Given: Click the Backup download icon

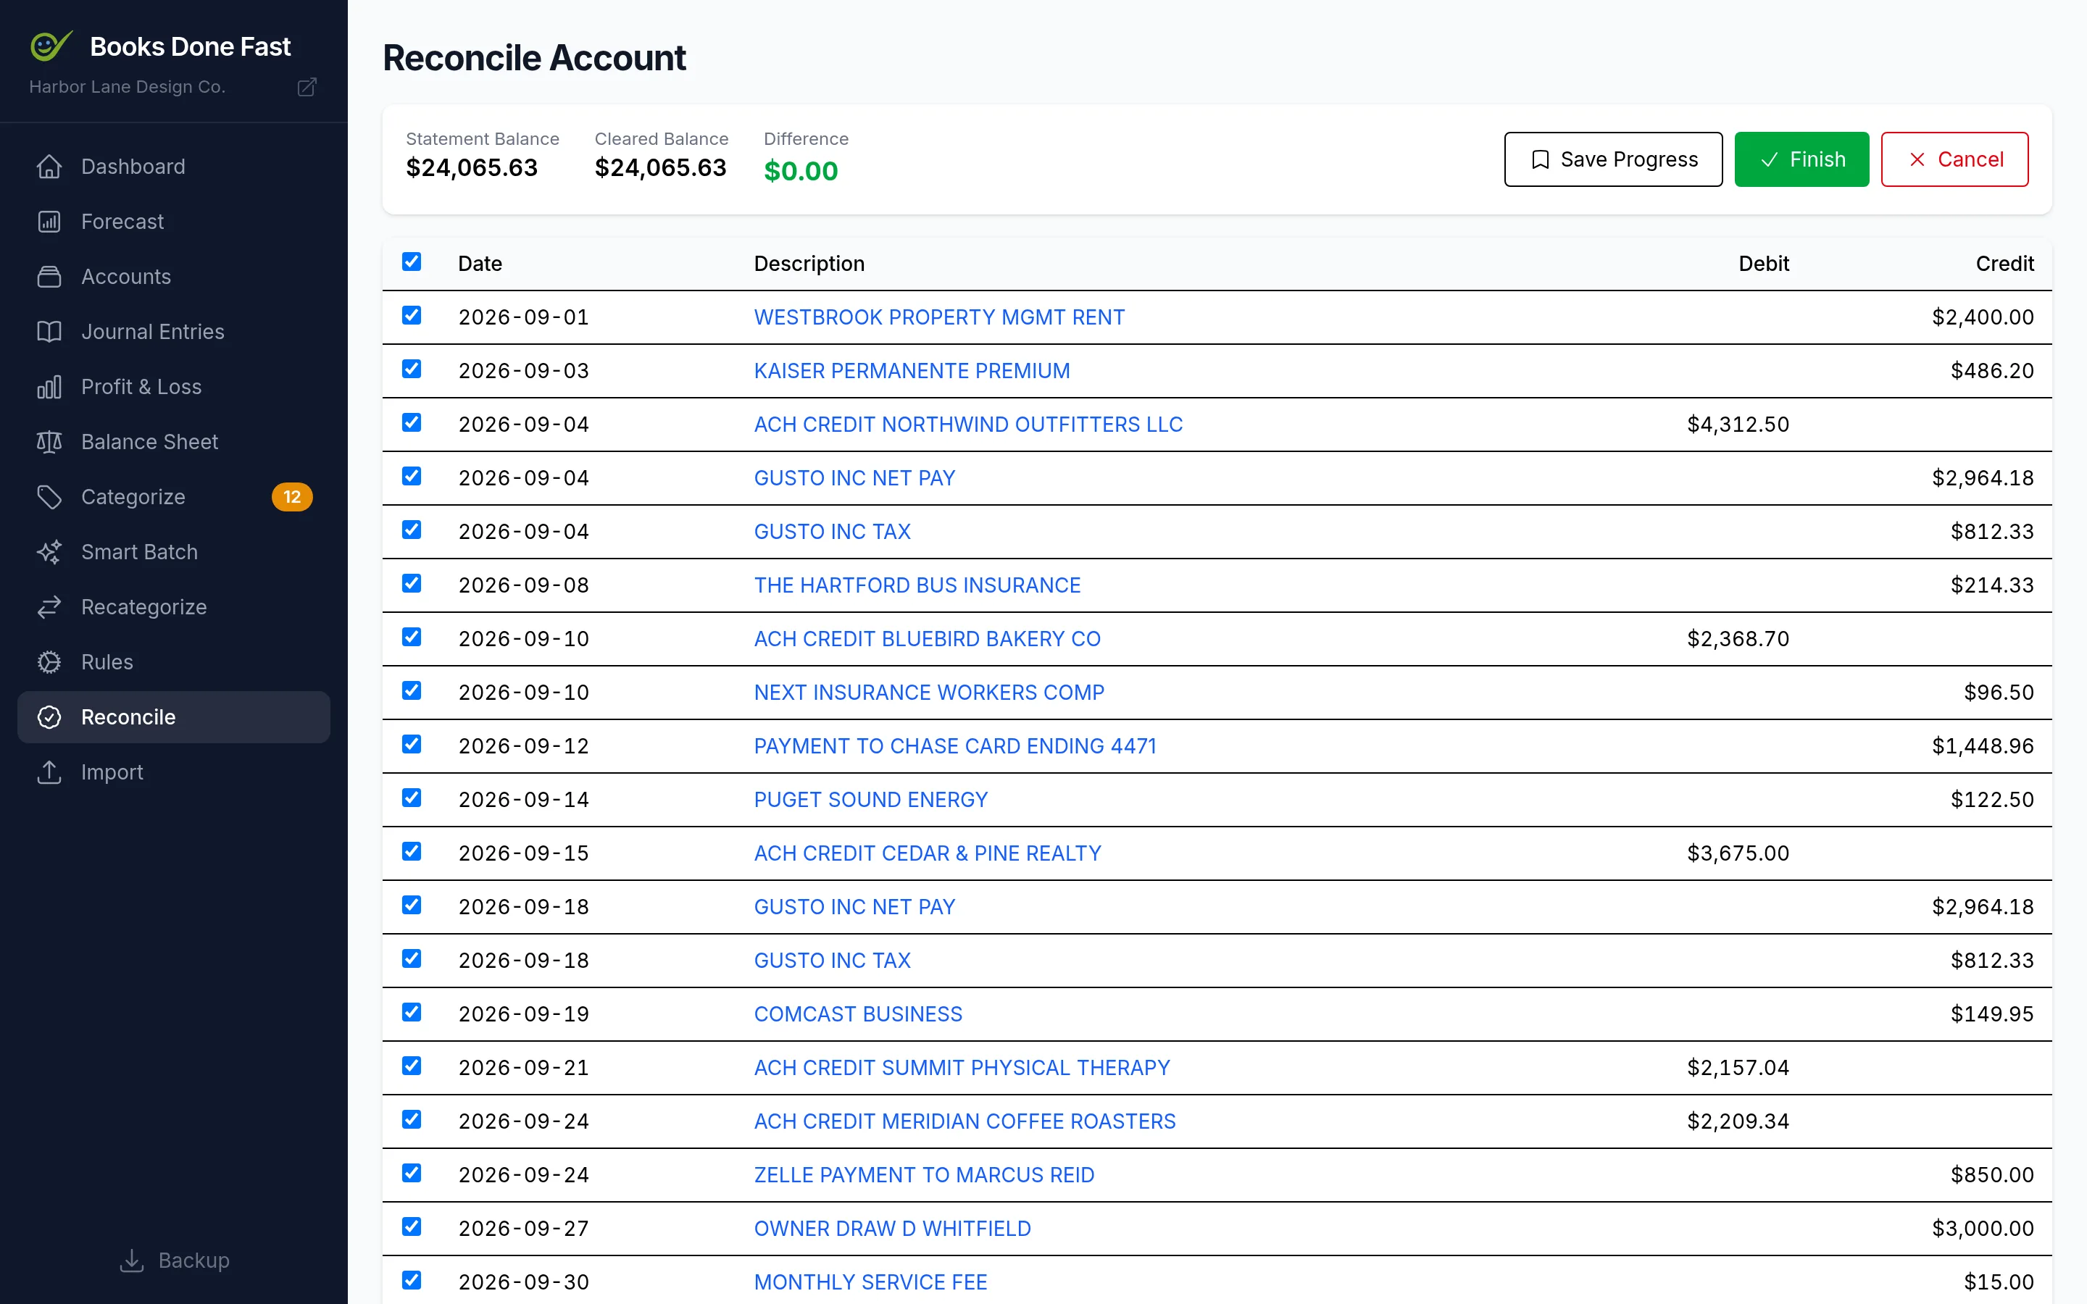Looking at the screenshot, I should (131, 1260).
